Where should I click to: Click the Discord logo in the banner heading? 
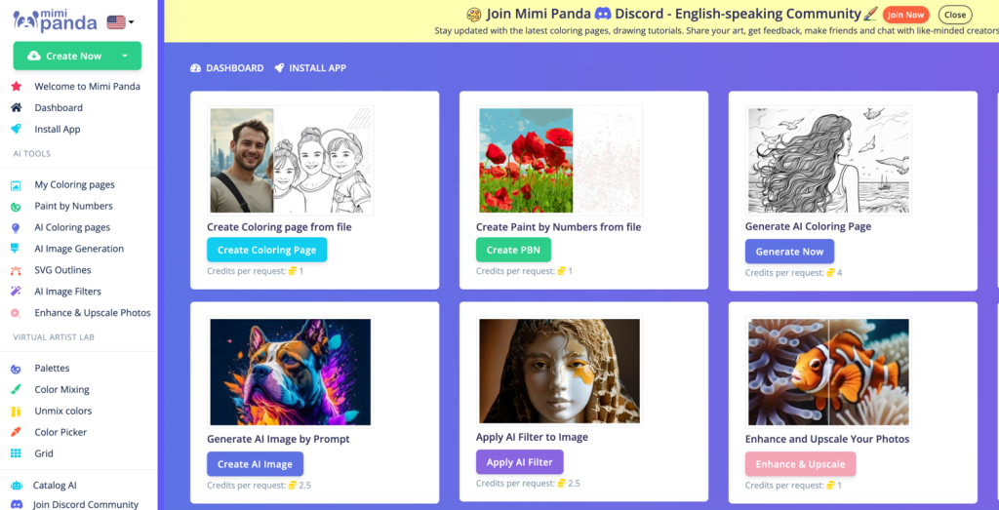[x=603, y=14]
